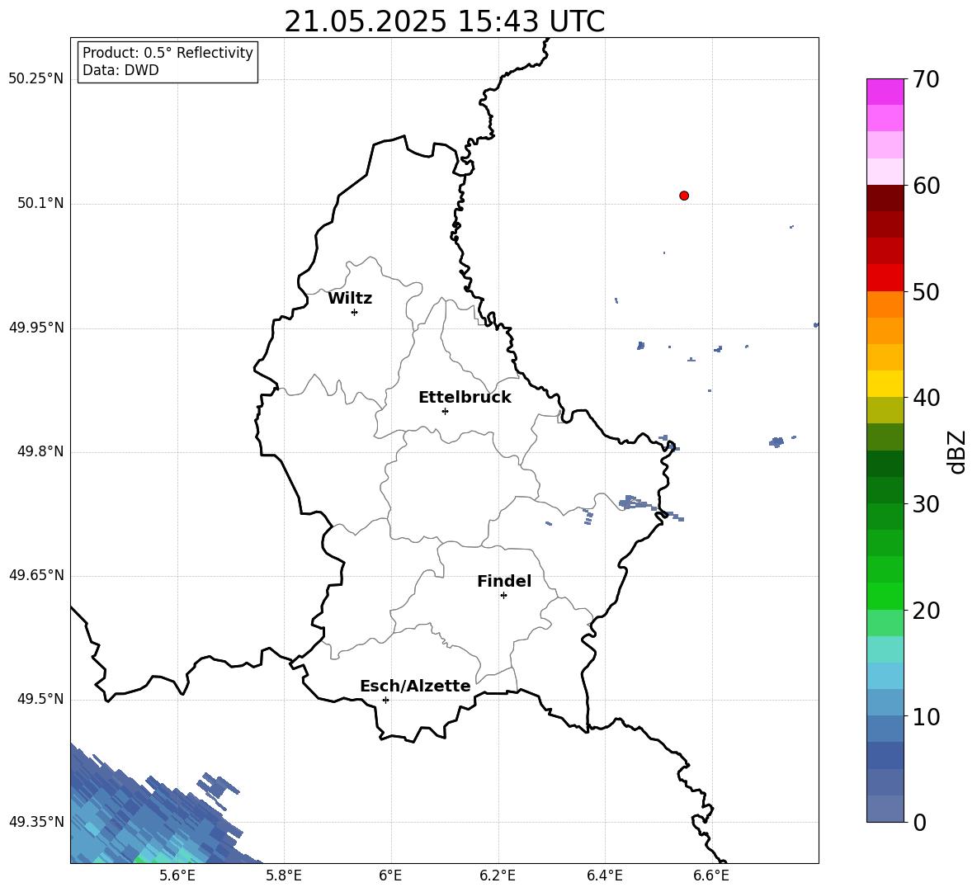Click the 49.8°N latitude label
The image size is (977, 892).
40,451
